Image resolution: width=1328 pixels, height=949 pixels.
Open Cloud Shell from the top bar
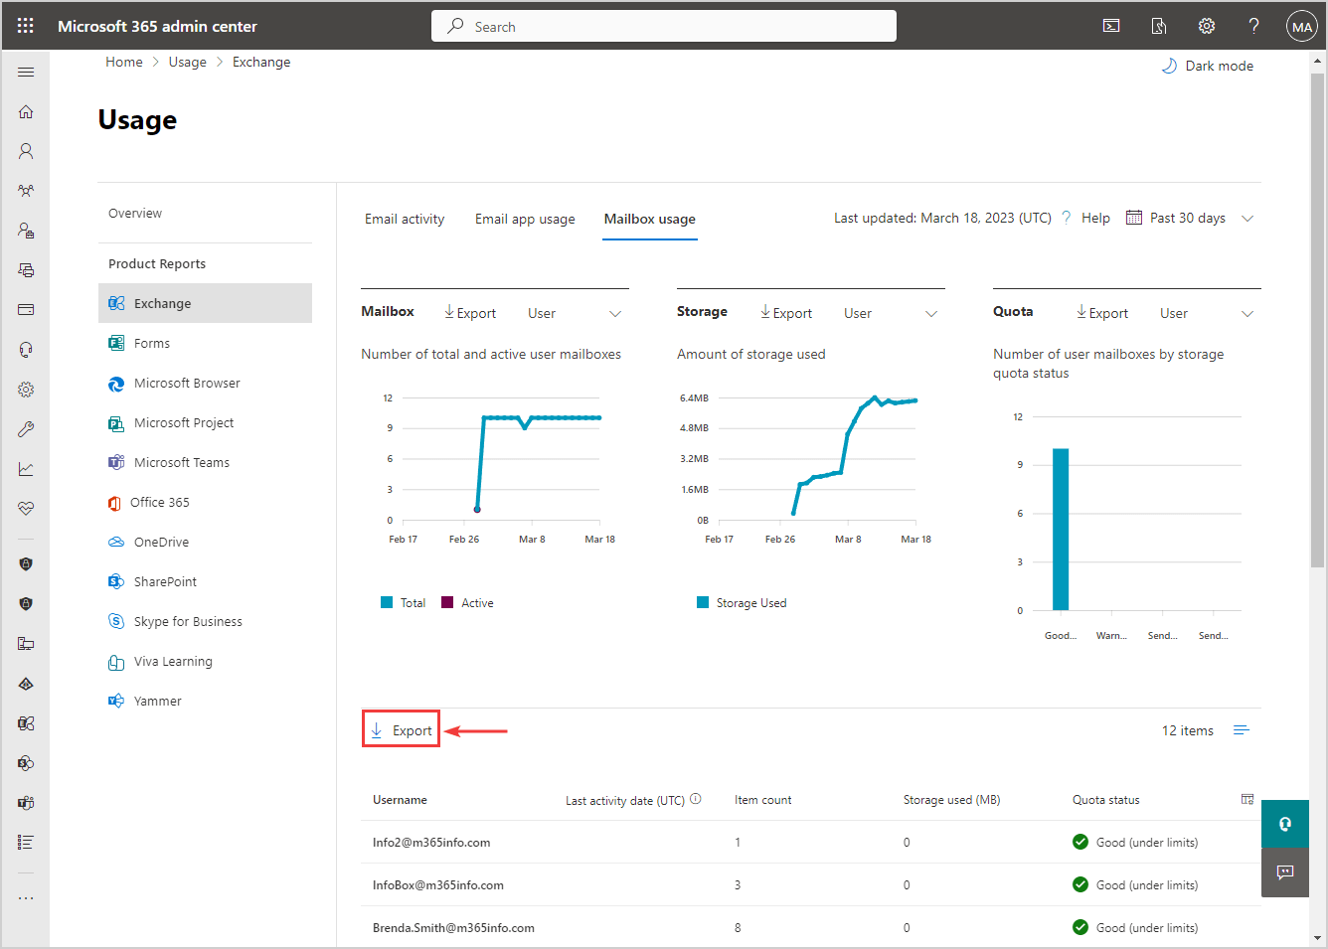1111,25
